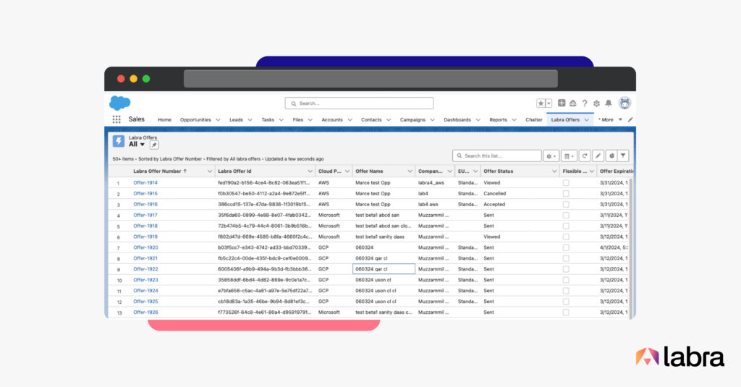Open Offer Name column menu
Image resolution: width=741 pixels, height=387 pixels.
click(x=410, y=171)
